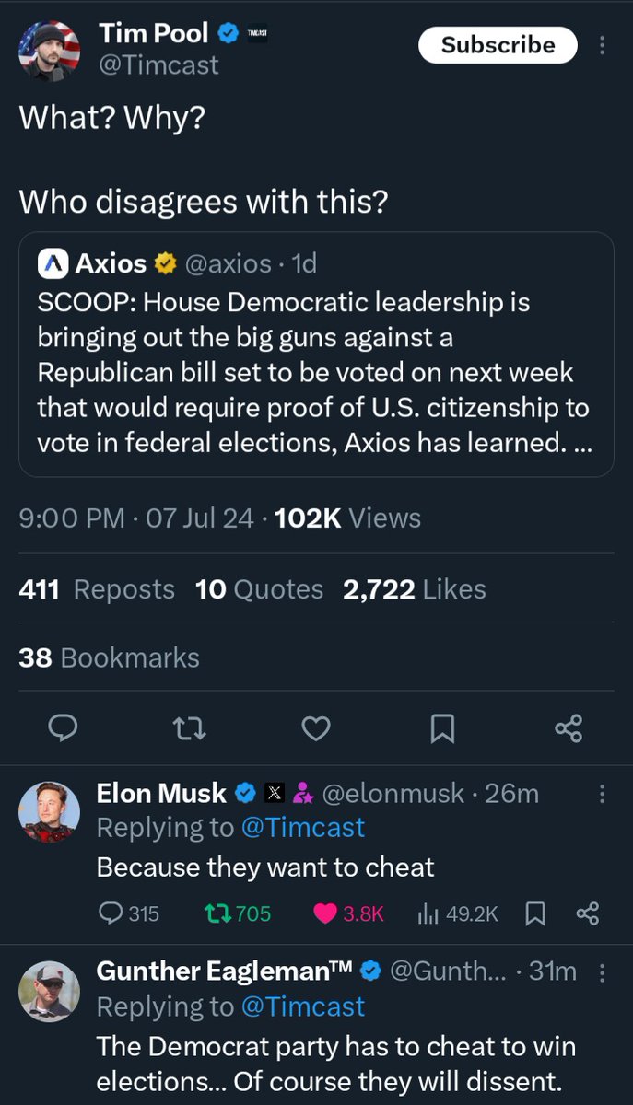
Task: Open the @Timcast link in Elon's reply
Action: pos(302,828)
